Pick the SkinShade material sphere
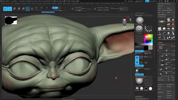The width and height of the screenshot is (178, 100). click(142, 89)
